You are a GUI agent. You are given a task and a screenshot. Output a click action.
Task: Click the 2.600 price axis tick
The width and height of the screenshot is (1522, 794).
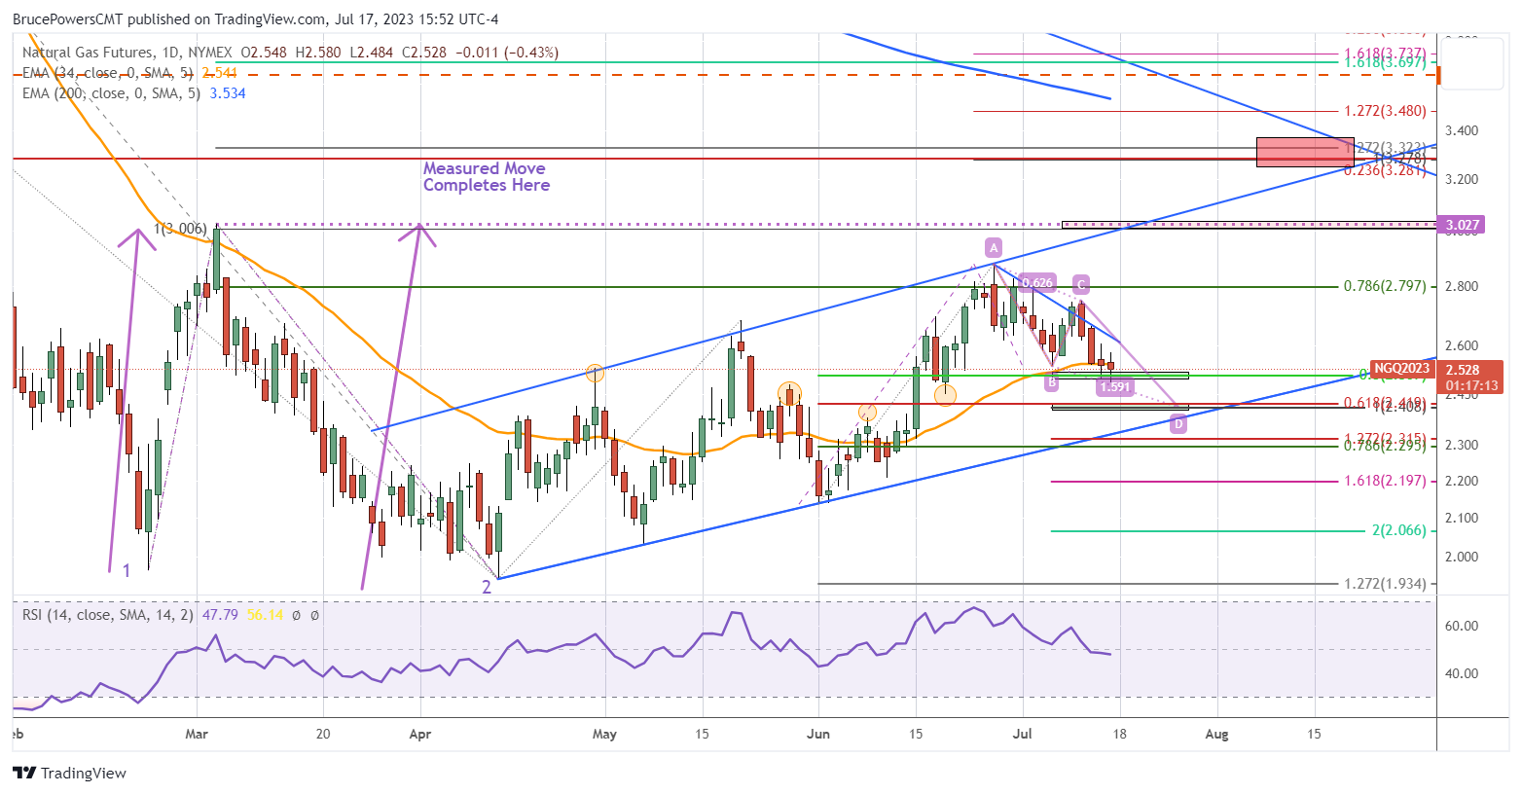point(1462,345)
